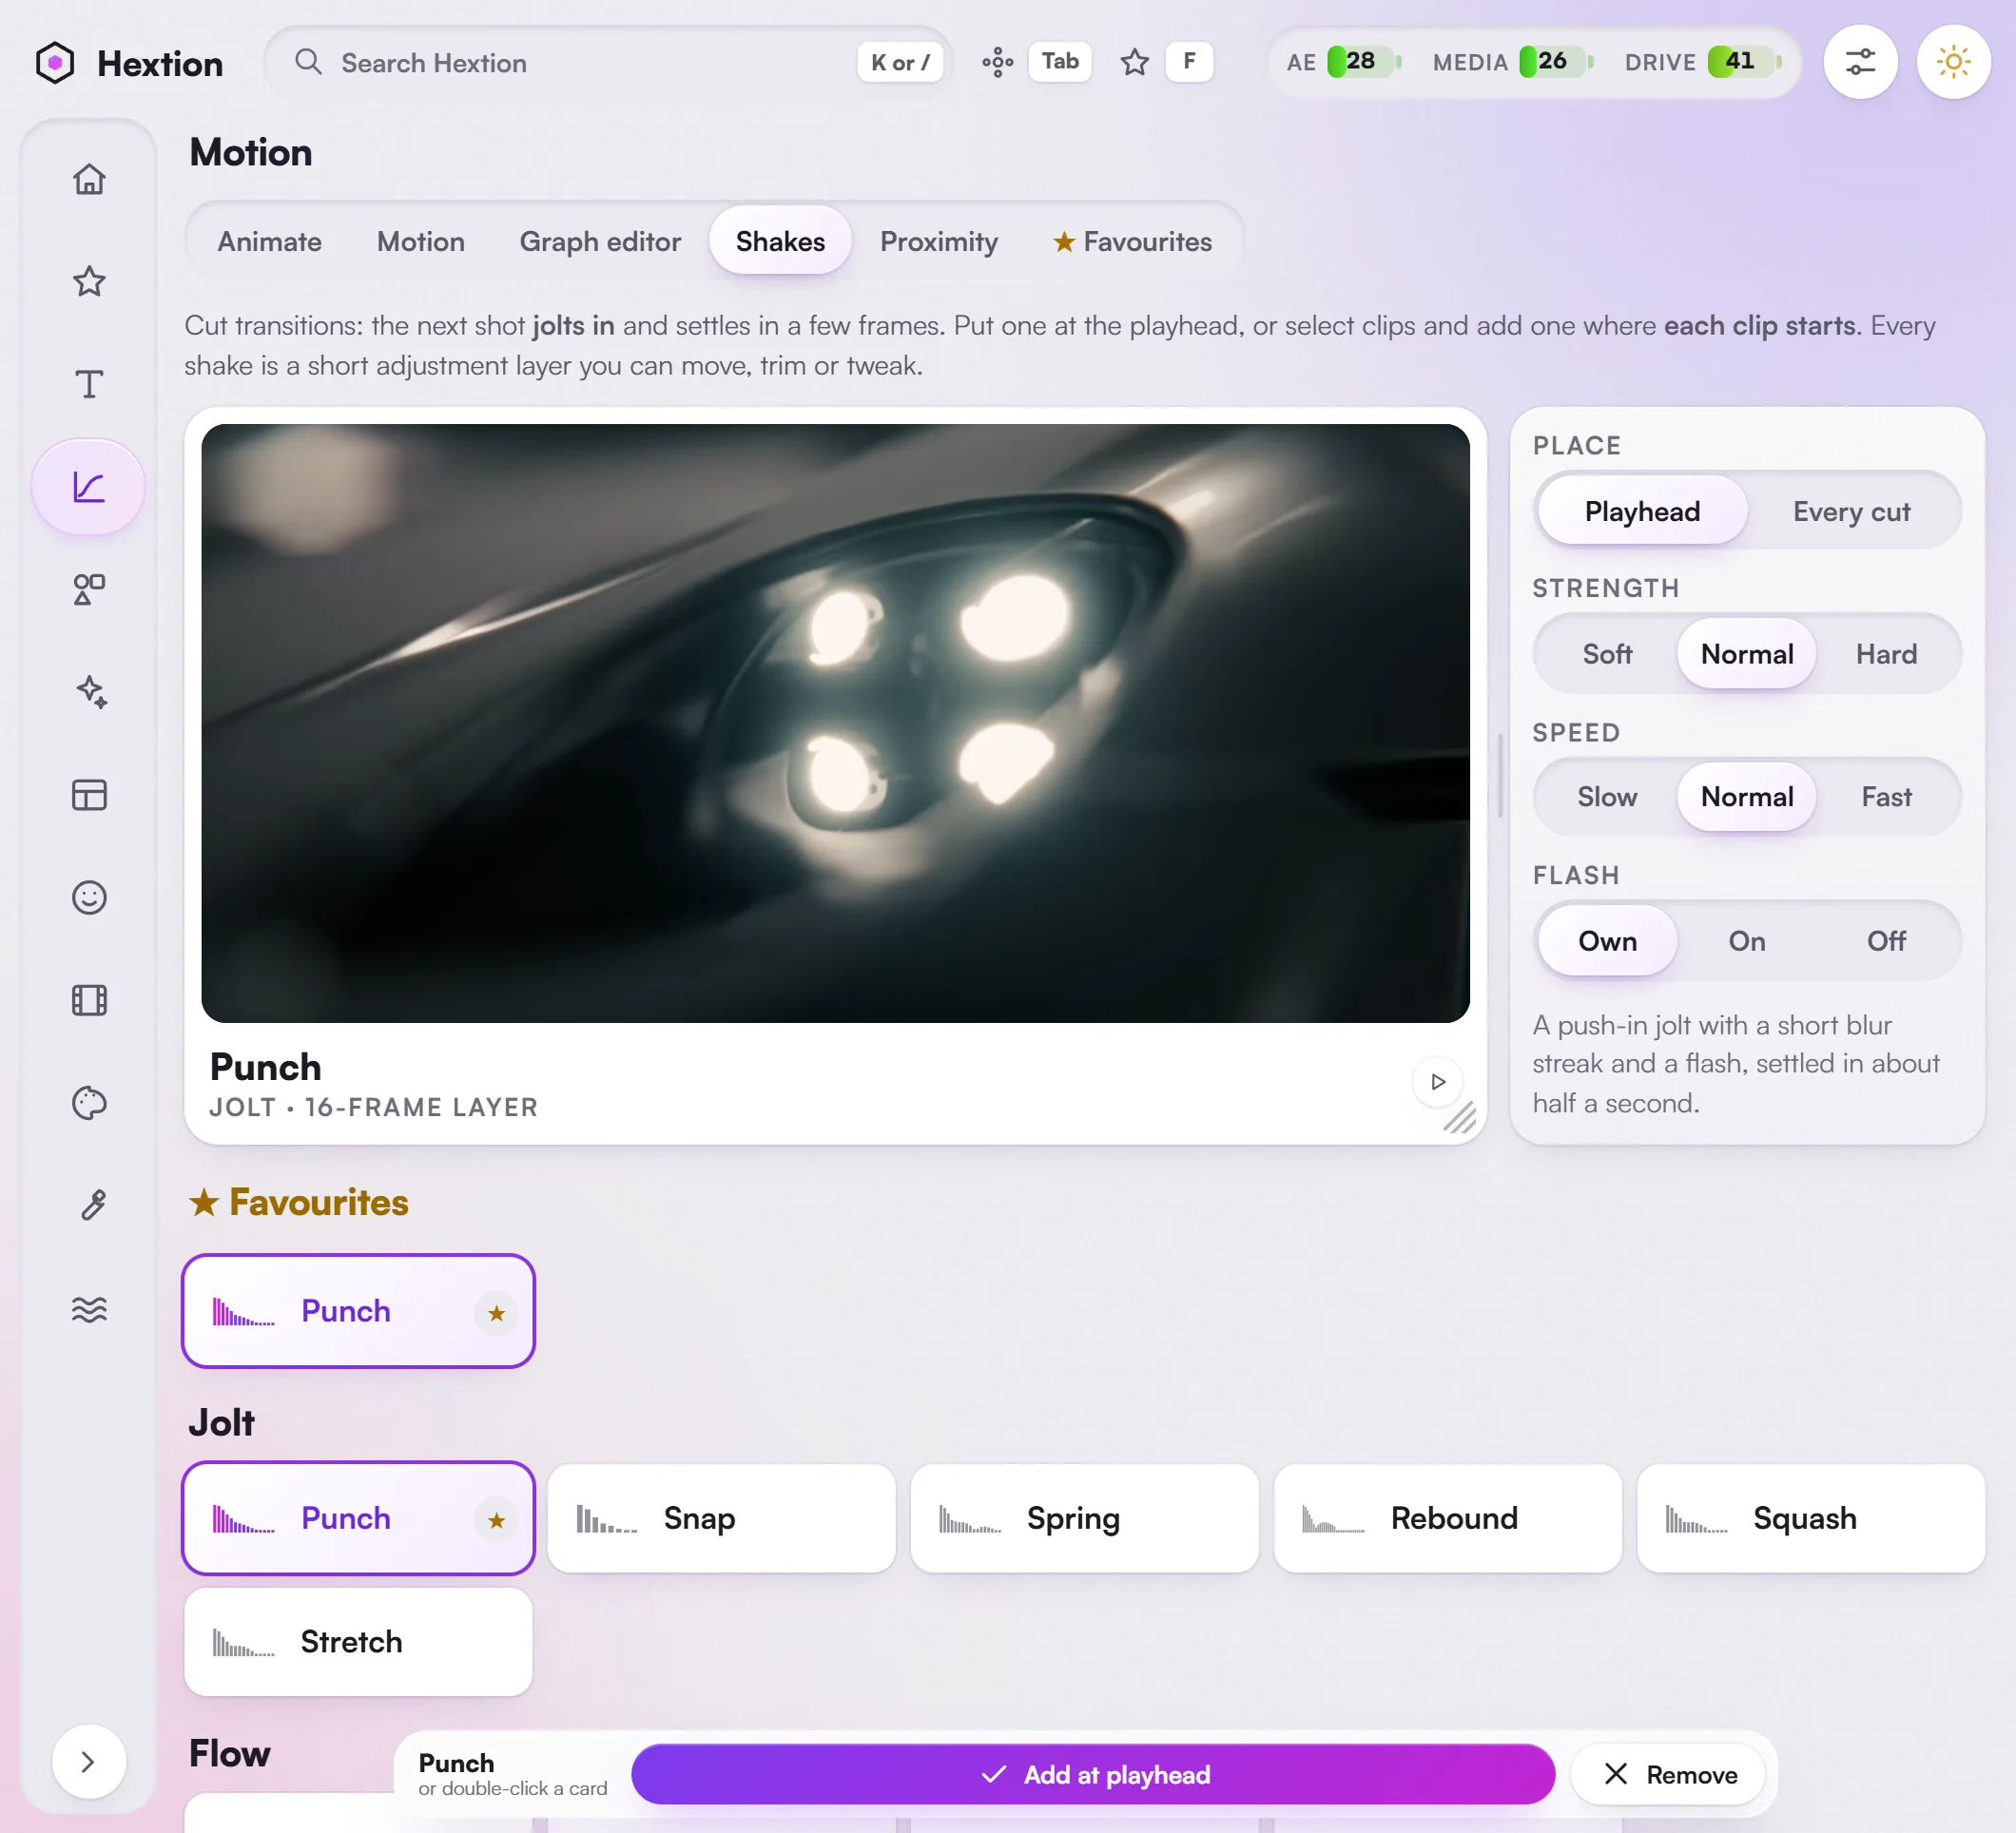Choose Fast speed
2016x1833 pixels.
(1886, 797)
